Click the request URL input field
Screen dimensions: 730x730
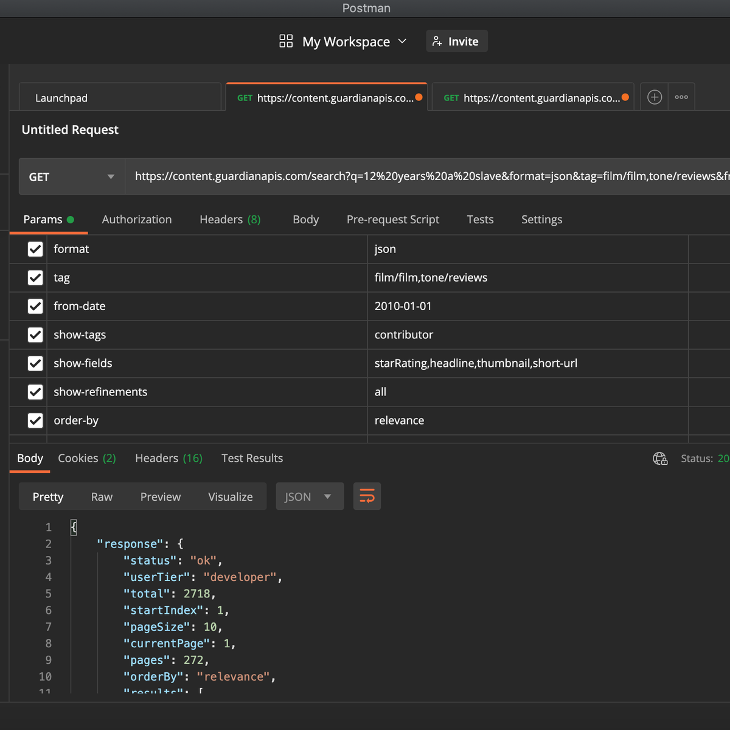coord(426,176)
